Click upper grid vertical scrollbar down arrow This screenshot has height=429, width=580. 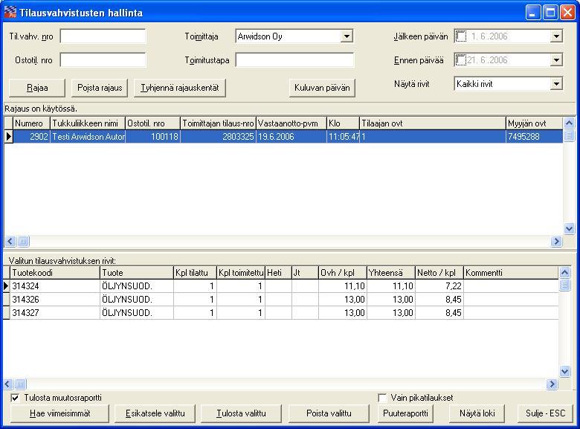[569, 228]
